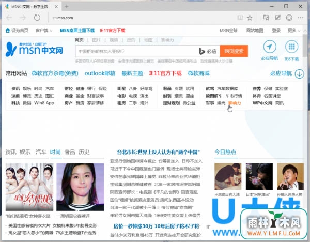Make a web note pencil icon
The height and width of the screenshot is (242, 310).
[277, 18]
